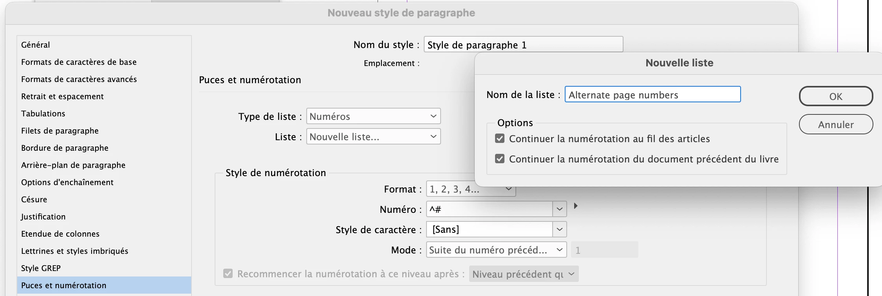The image size is (882, 296).
Task: Toggle Recommencer la numérotation à ce niveau checkbox
Action: pos(228,274)
